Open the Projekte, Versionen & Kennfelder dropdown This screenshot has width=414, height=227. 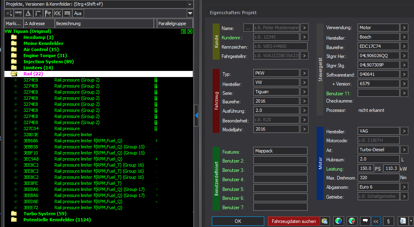pyautogui.click(x=190, y=4)
